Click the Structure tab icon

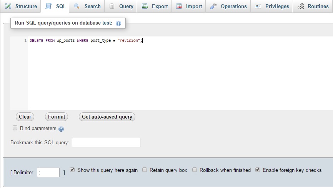(x=8, y=6)
